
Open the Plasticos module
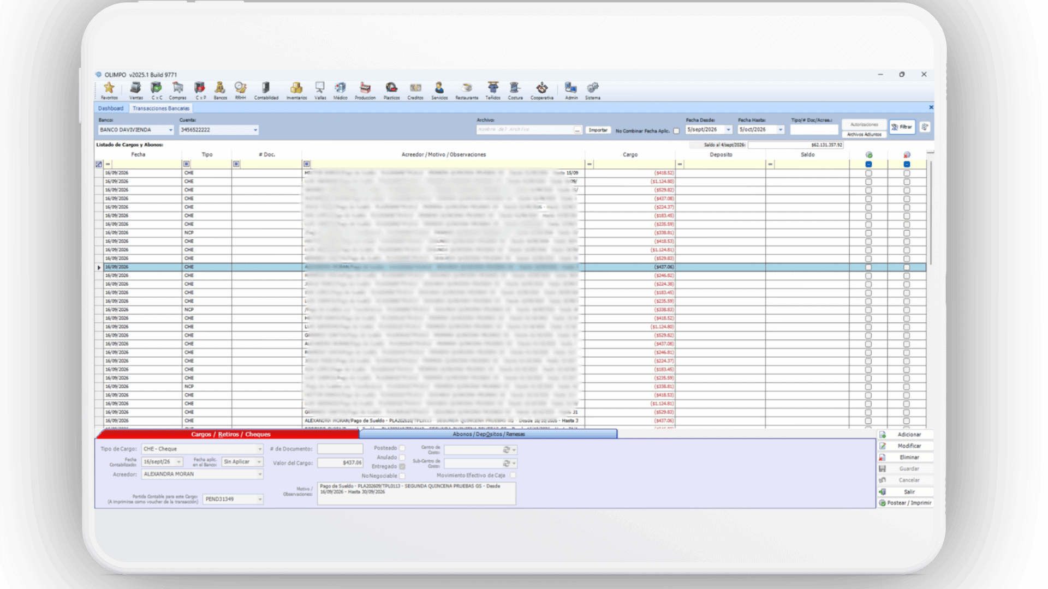coord(391,91)
